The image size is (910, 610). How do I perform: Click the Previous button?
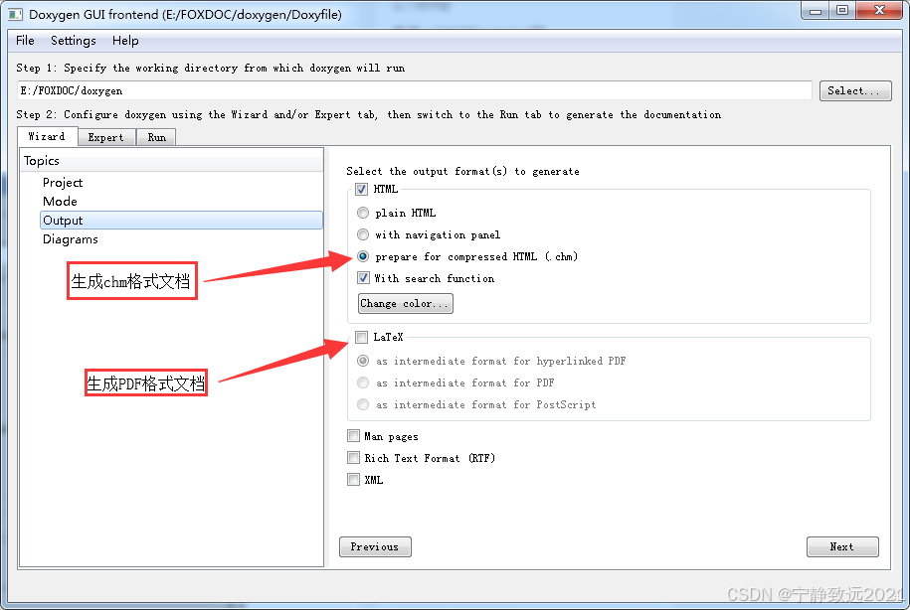(x=375, y=546)
